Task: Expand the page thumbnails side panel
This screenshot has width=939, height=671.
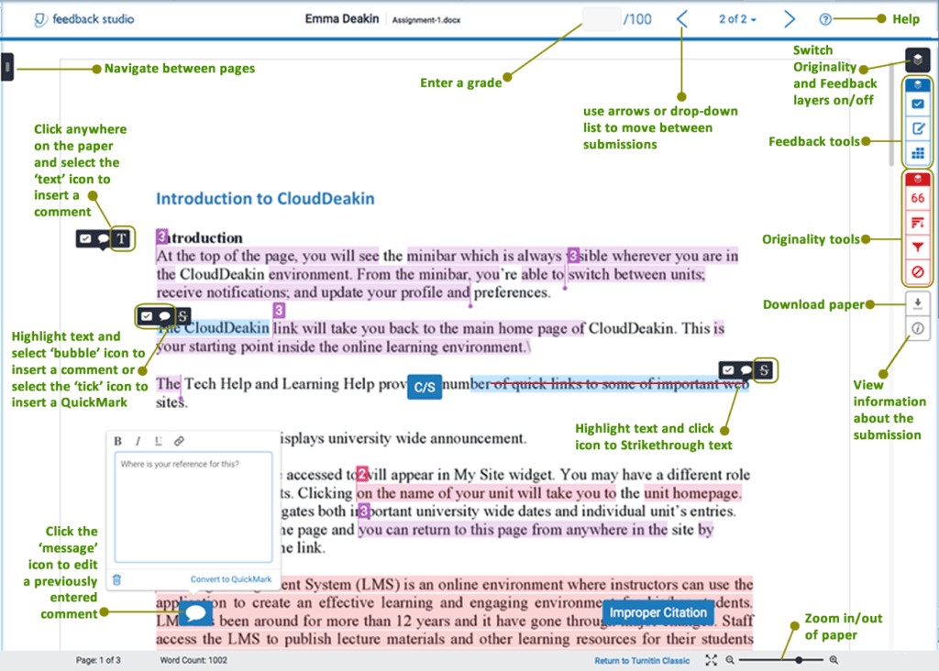Action: tap(6, 67)
